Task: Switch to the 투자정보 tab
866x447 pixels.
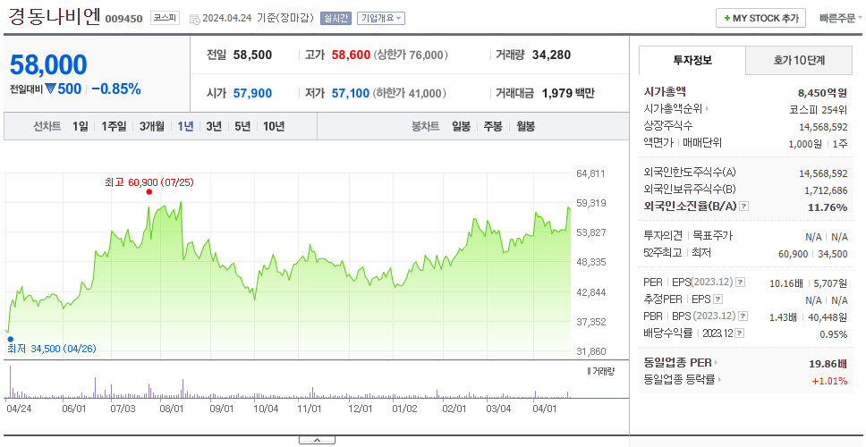Action: point(692,61)
